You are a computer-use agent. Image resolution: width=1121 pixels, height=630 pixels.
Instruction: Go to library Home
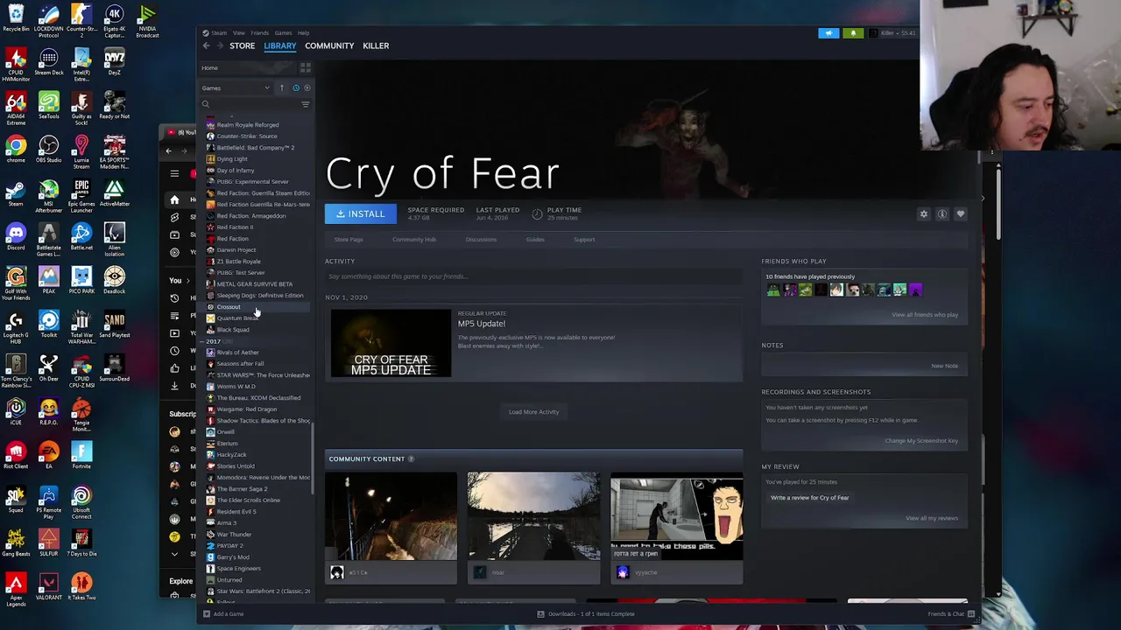(210, 67)
